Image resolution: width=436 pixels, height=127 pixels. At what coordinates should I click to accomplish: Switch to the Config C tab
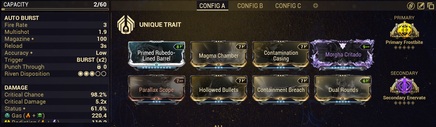tap(288, 6)
